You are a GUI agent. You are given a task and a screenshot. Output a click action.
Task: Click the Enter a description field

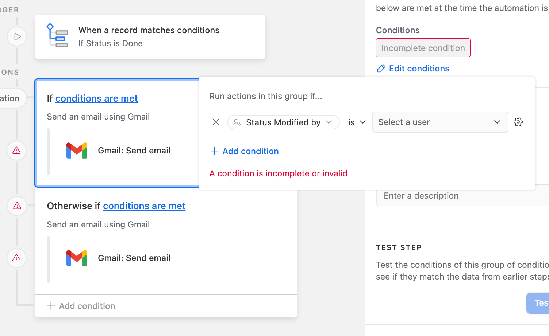[463, 196]
